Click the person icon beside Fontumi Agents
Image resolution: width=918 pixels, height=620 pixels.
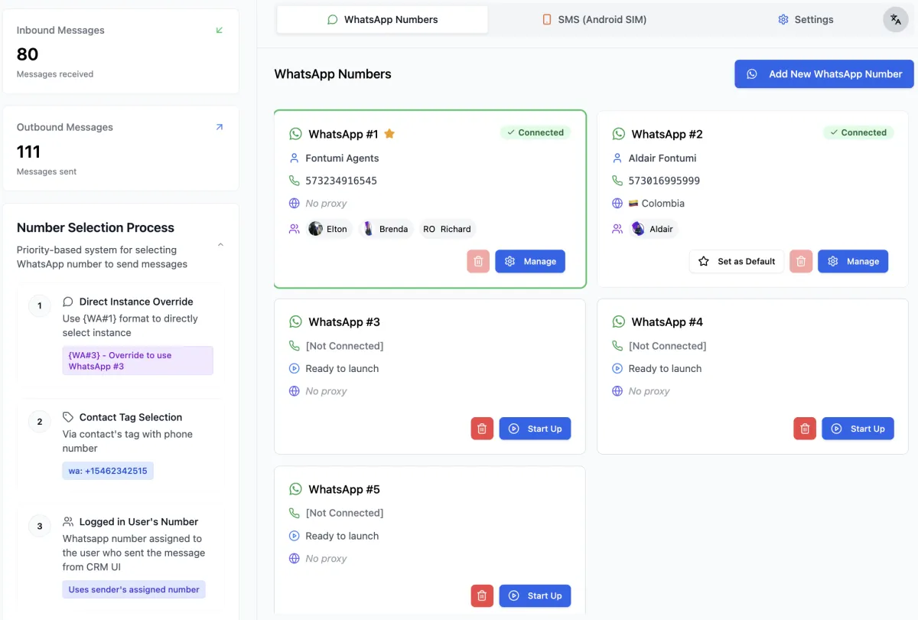(x=295, y=158)
